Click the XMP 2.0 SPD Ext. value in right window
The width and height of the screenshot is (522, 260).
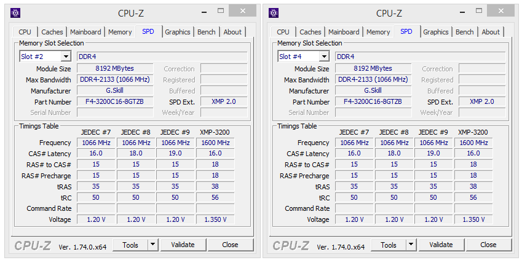pyautogui.click(x=482, y=101)
